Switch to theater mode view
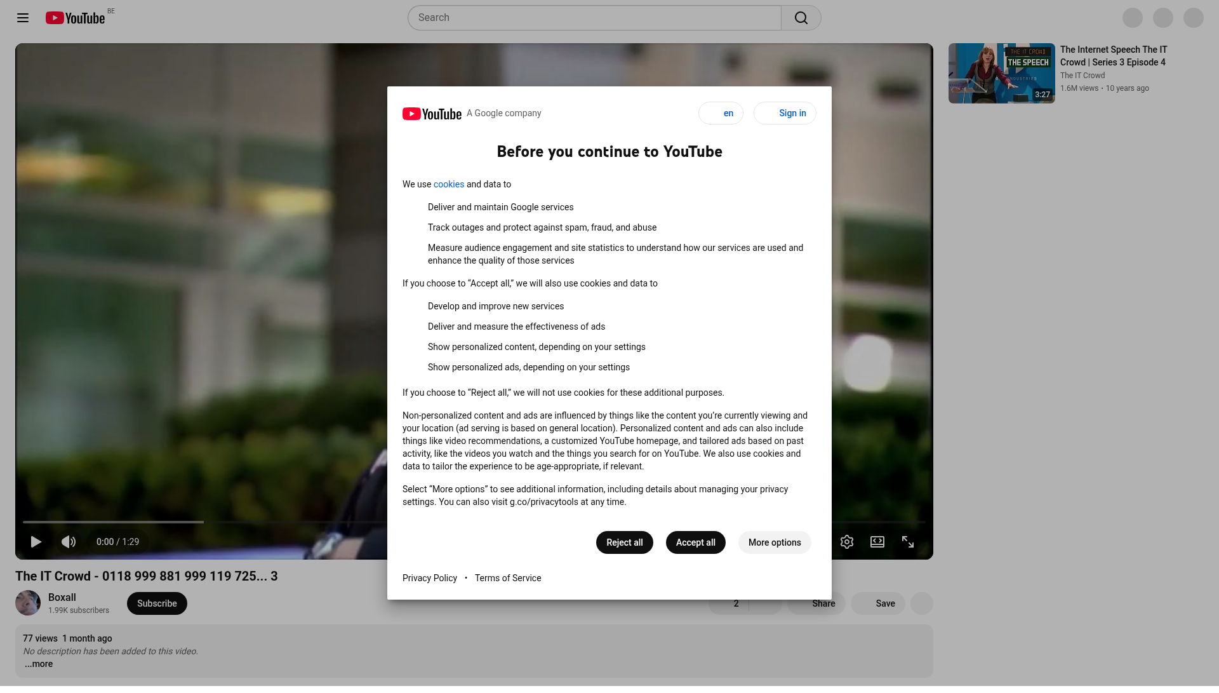Viewport: 1219px width, 693px height. tap(877, 542)
